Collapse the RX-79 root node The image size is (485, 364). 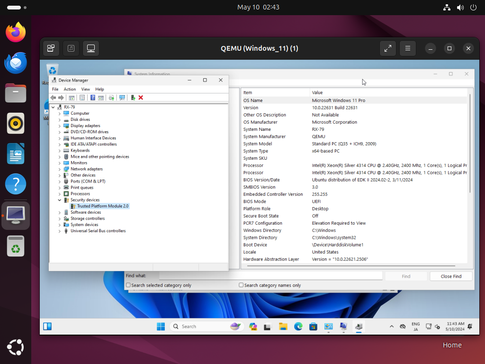(x=53, y=107)
